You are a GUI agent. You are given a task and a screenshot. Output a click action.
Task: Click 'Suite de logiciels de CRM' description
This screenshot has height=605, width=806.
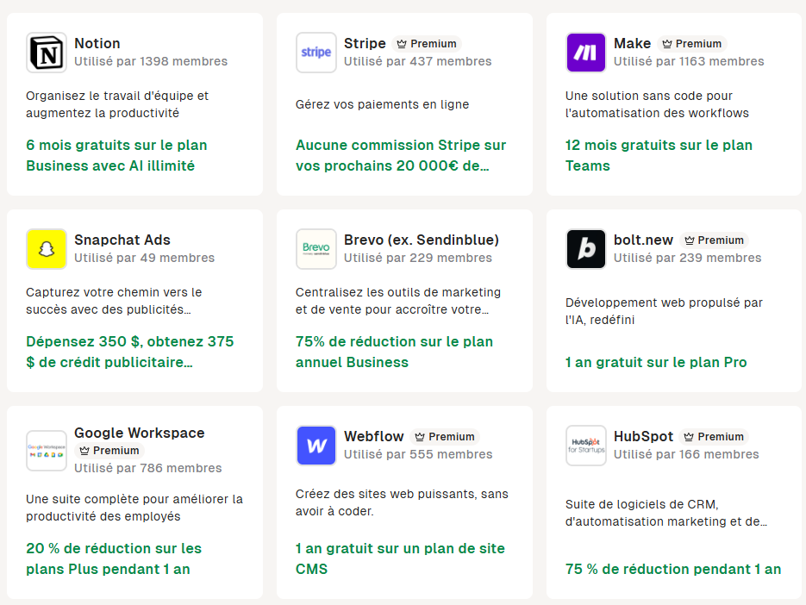[666, 513]
